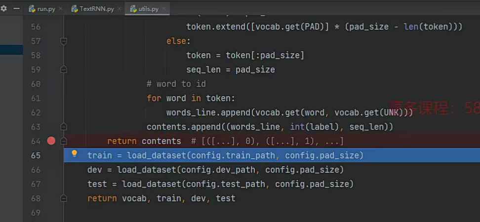Screen dimensions: 480x222
Task: Toggle a breakpoint in gutter at line 62
Action: 51,112
